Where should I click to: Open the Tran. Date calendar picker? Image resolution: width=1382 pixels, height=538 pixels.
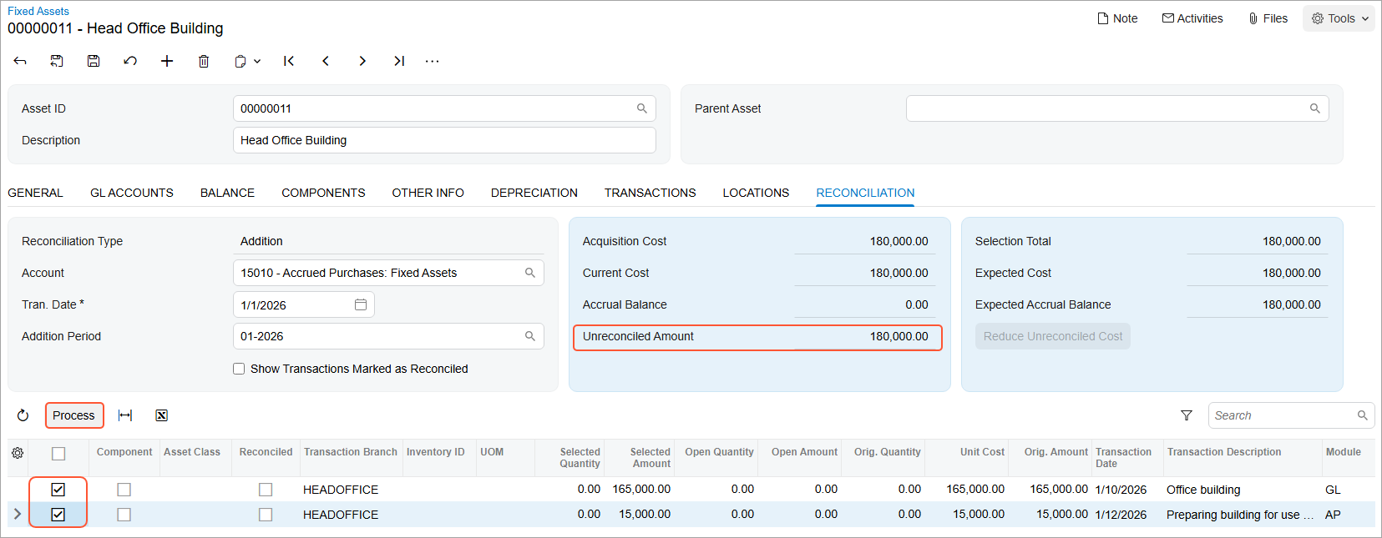361,304
